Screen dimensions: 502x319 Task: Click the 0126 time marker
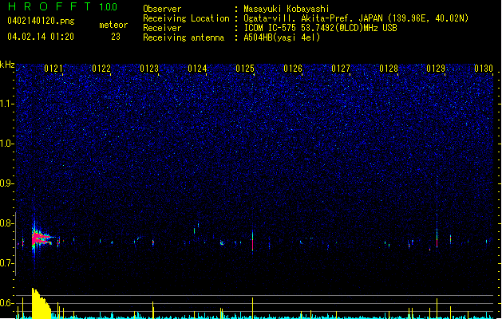click(293, 69)
